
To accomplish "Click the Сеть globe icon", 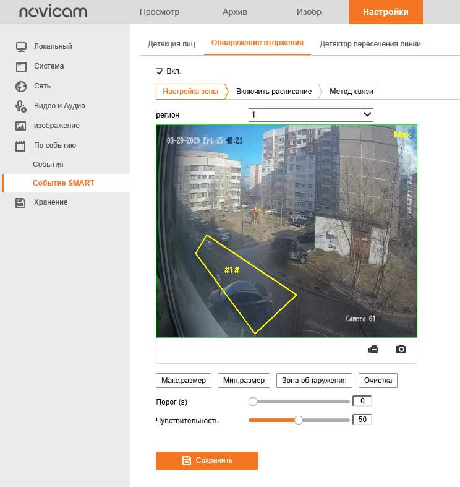I will [21, 87].
